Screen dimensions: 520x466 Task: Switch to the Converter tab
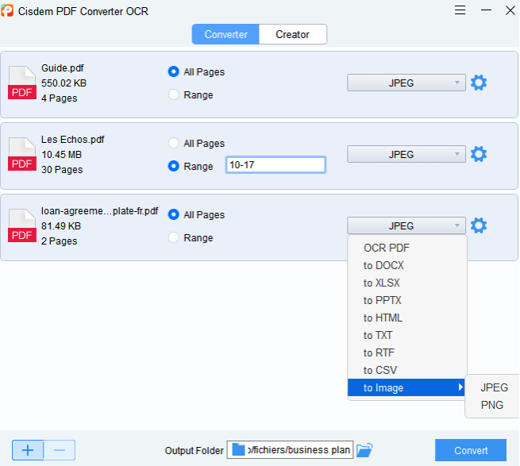(x=225, y=34)
